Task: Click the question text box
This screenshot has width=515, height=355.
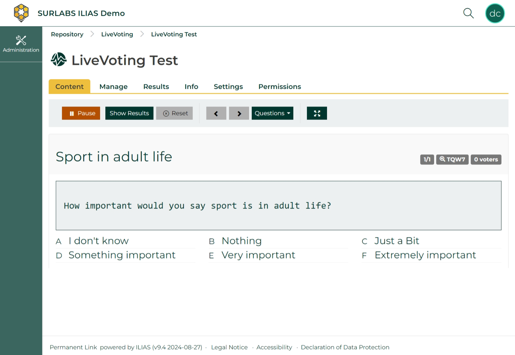Action: tap(278, 206)
